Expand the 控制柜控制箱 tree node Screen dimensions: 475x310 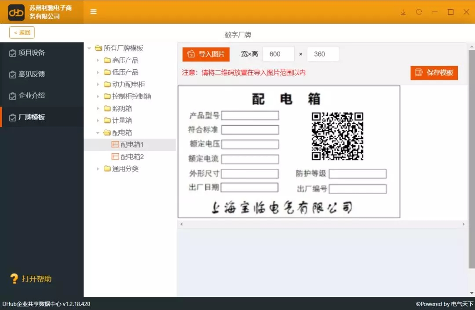point(98,96)
